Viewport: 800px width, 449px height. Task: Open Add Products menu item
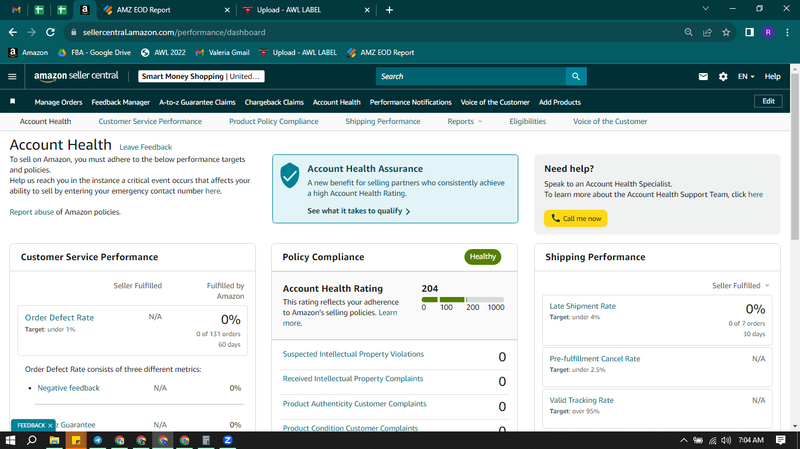[560, 102]
